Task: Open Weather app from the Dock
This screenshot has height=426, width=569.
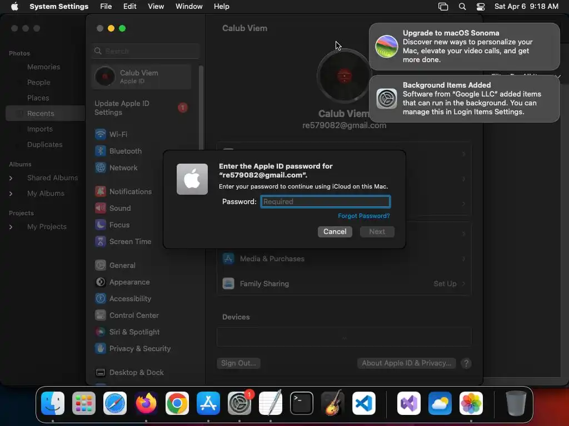Action: tap(440, 403)
